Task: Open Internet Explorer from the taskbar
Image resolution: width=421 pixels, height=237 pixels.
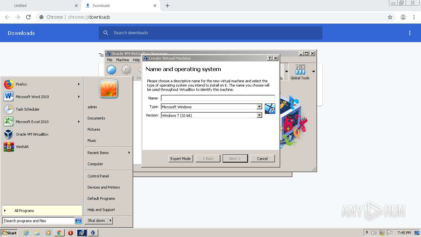Action: (26, 233)
